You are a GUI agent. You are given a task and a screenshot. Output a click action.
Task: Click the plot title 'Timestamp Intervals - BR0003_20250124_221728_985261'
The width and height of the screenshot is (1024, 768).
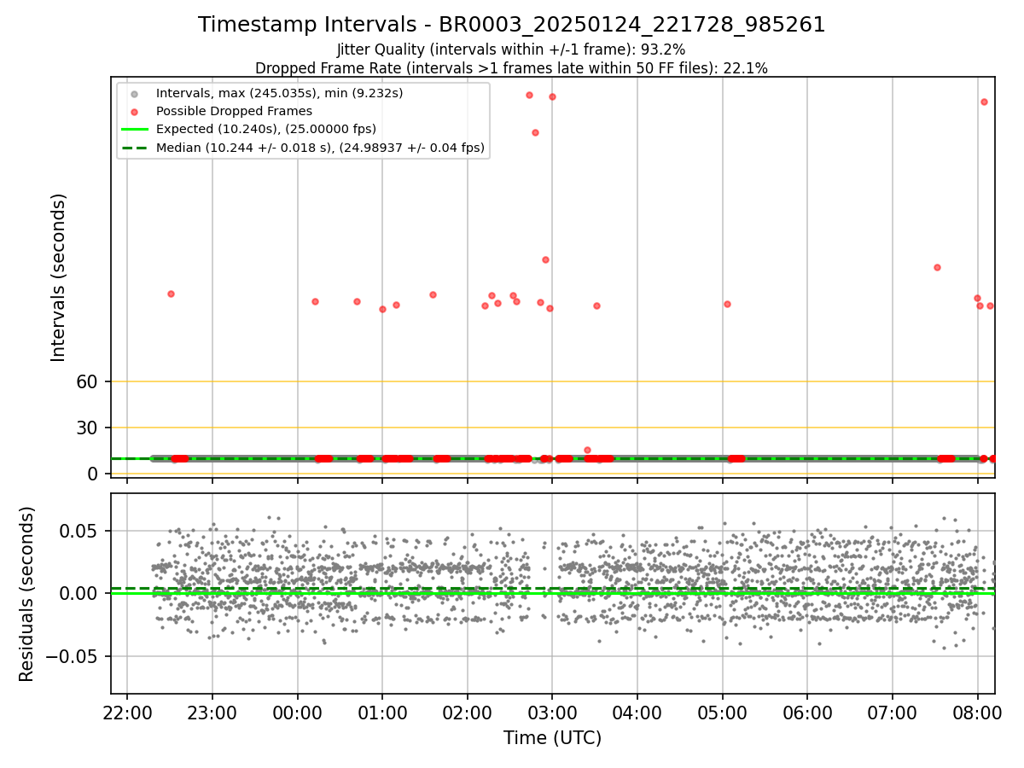coord(511,25)
